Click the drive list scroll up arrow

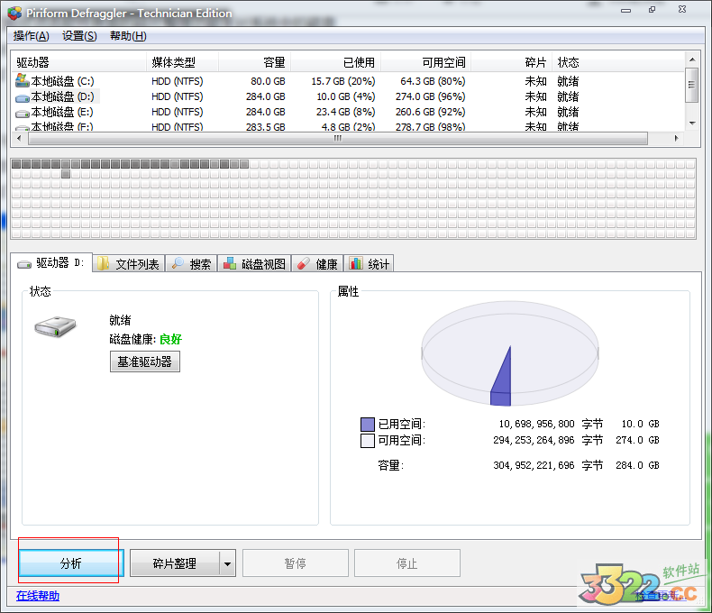pos(692,59)
